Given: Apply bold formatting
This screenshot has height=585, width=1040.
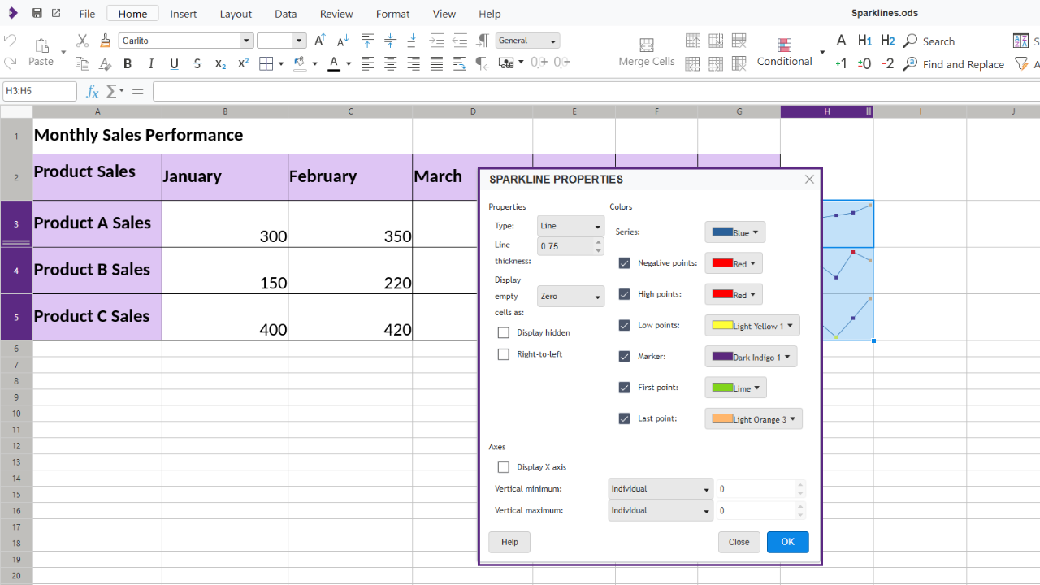Looking at the screenshot, I should pos(128,63).
